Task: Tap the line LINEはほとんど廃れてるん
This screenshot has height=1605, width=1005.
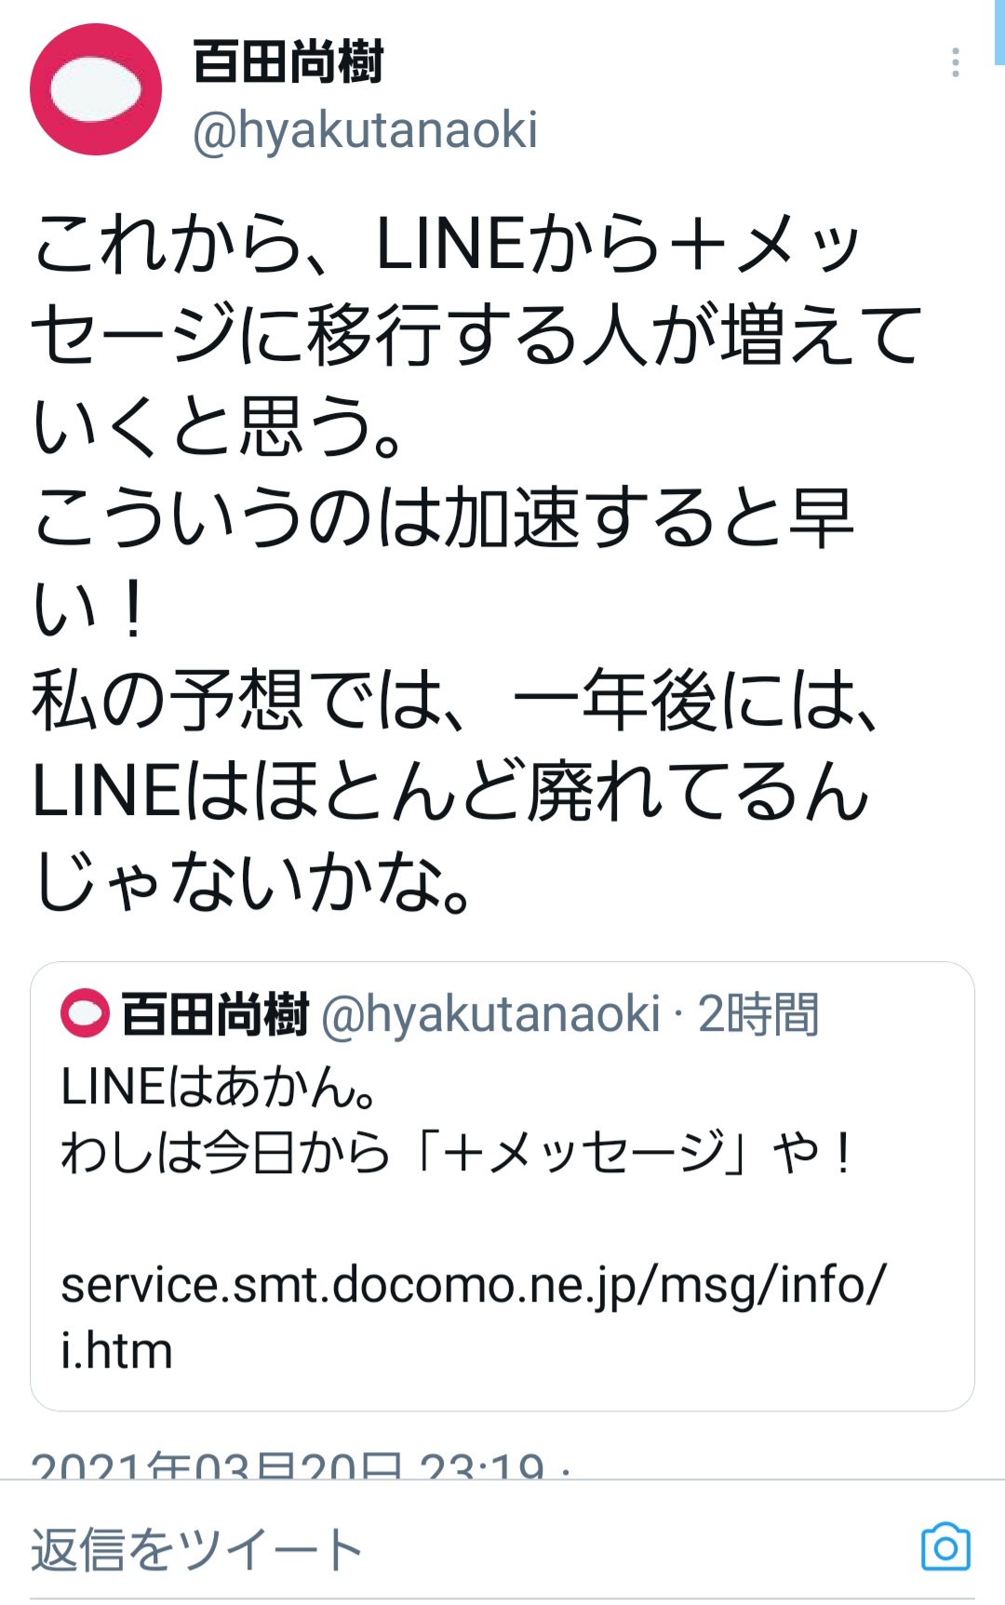Action: (450, 791)
